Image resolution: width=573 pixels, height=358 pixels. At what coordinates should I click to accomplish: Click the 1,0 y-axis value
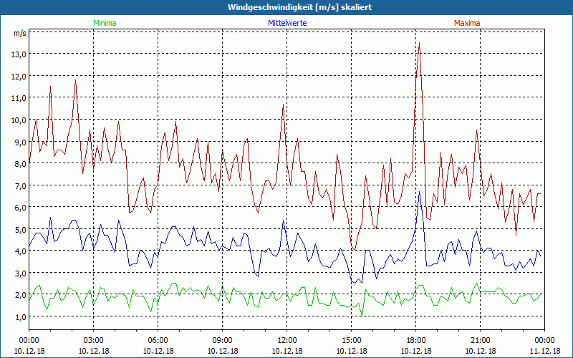point(21,316)
